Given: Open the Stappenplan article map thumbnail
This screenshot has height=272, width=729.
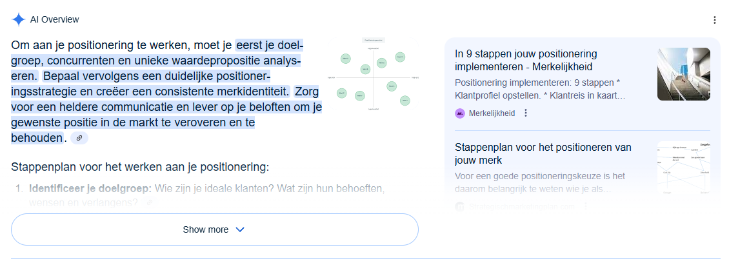Looking at the screenshot, I should point(683,168).
